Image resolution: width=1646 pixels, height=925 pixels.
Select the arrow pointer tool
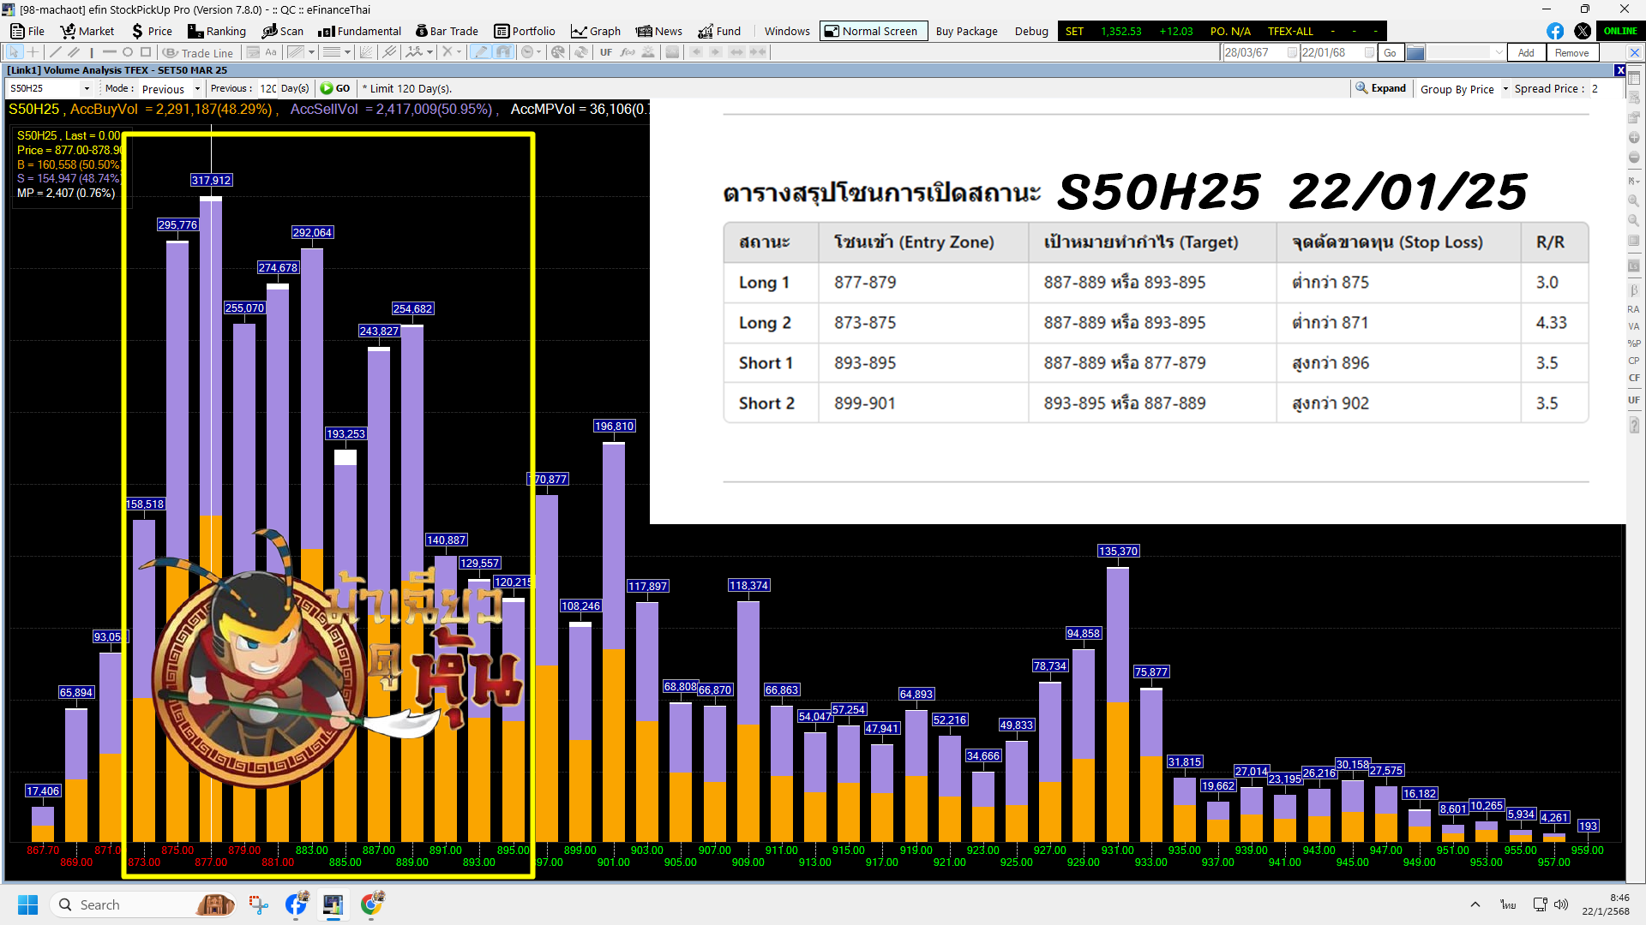(x=14, y=52)
